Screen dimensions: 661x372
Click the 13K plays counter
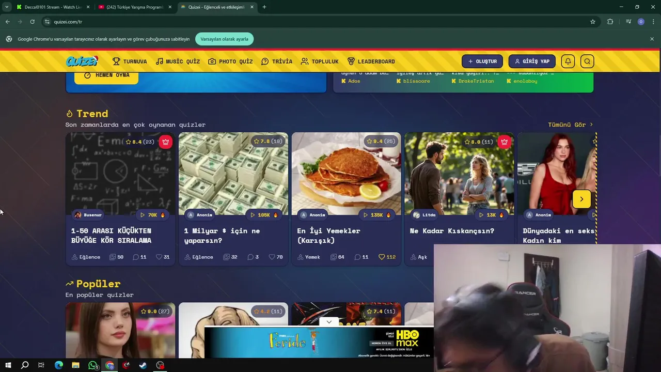click(492, 215)
